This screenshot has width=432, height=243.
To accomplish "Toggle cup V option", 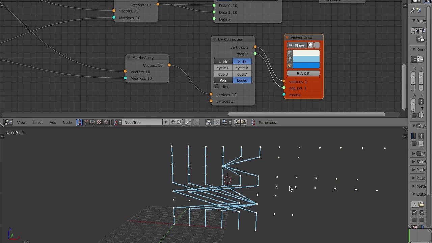I will (242, 74).
